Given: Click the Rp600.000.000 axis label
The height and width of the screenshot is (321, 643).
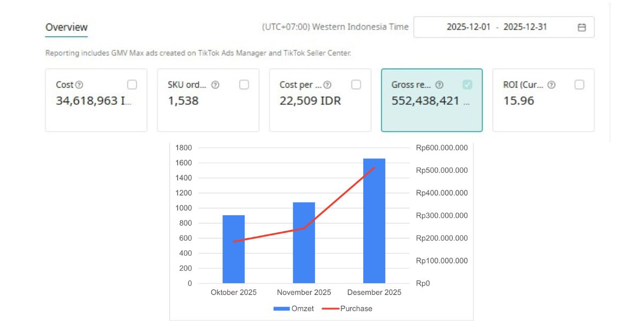Looking at the screenshot, I should coord(442,148).
